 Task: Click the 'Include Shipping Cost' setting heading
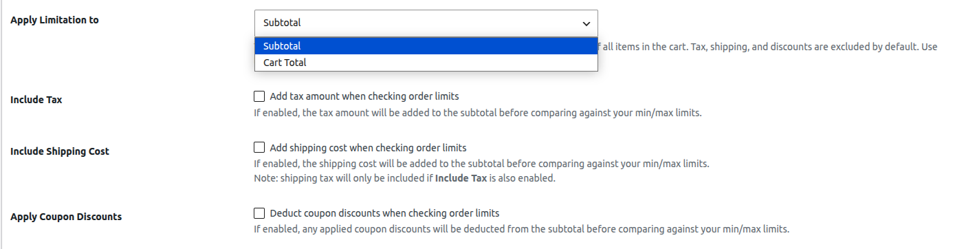point(60,151)
